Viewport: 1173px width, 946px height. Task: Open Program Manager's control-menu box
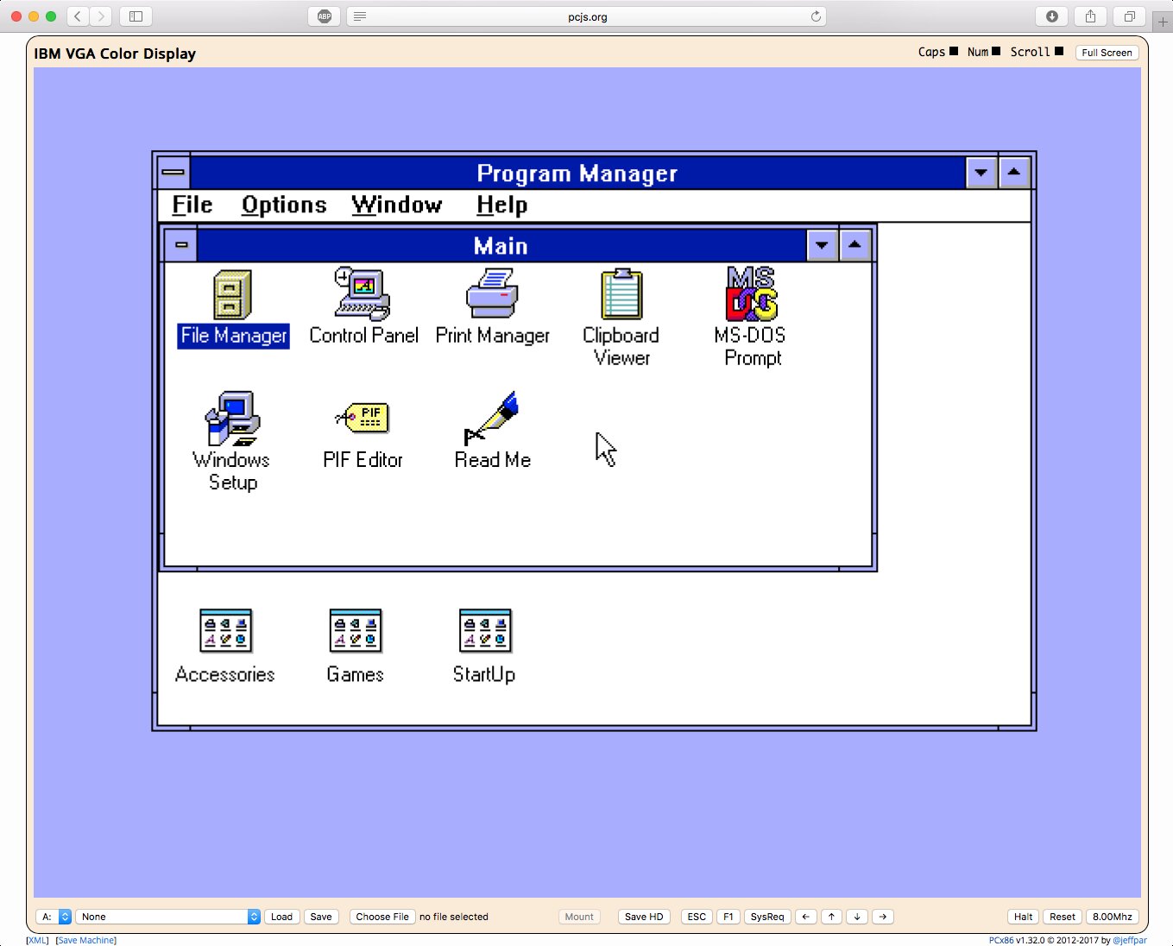tap(173, 173)
